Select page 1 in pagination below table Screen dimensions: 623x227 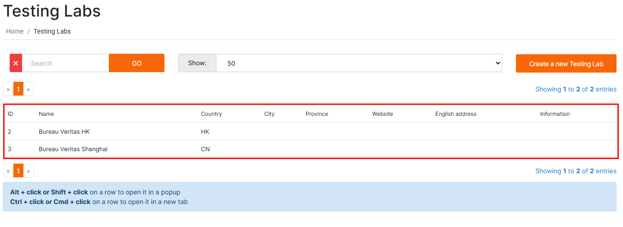[x=18, y=171]
